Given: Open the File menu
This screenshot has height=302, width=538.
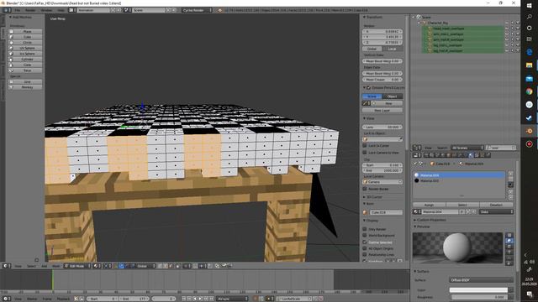Looking at the screenshot, I should (x=17, y=10).
